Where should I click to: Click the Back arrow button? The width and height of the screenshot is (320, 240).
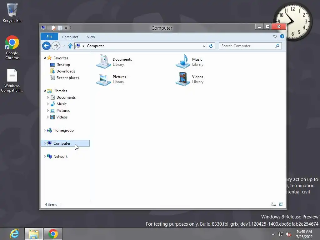(46, 46)
